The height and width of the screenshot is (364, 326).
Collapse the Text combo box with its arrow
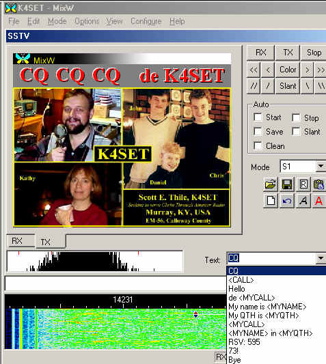[x=321, y=258]
